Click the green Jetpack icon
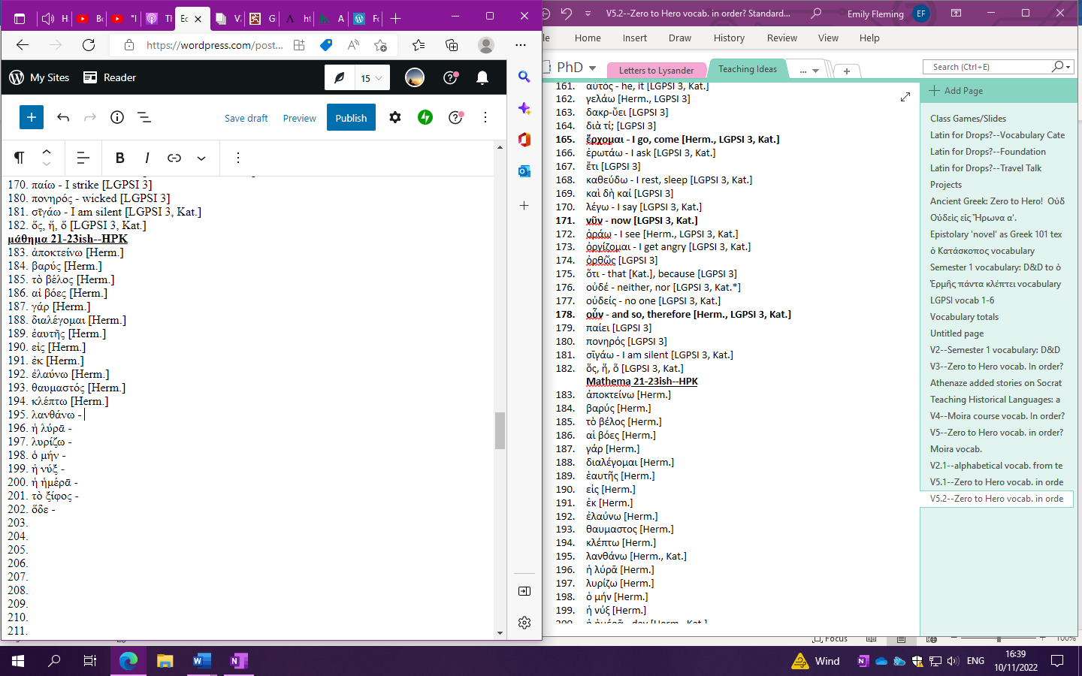Image resolution: width=1082 pixels, height=676 pixels. [425, 117]
